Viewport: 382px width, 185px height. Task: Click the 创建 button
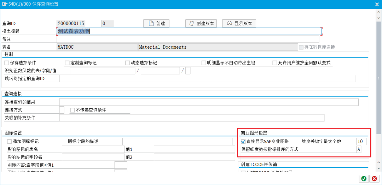156,24
